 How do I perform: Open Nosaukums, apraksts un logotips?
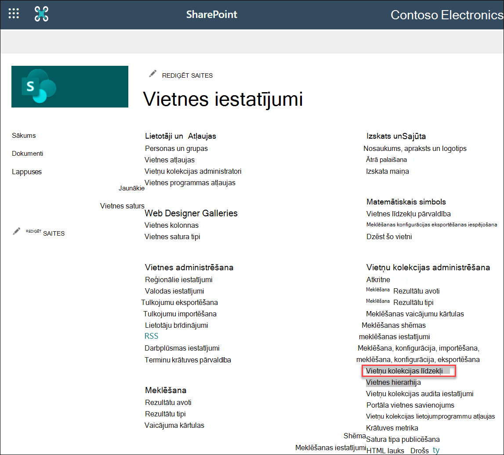(x=415, y=148)
